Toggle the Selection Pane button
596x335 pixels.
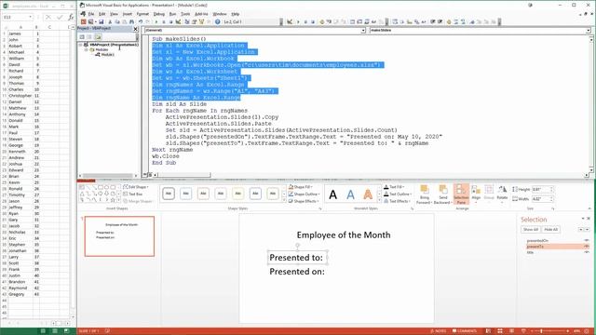[x=461, y=194]
